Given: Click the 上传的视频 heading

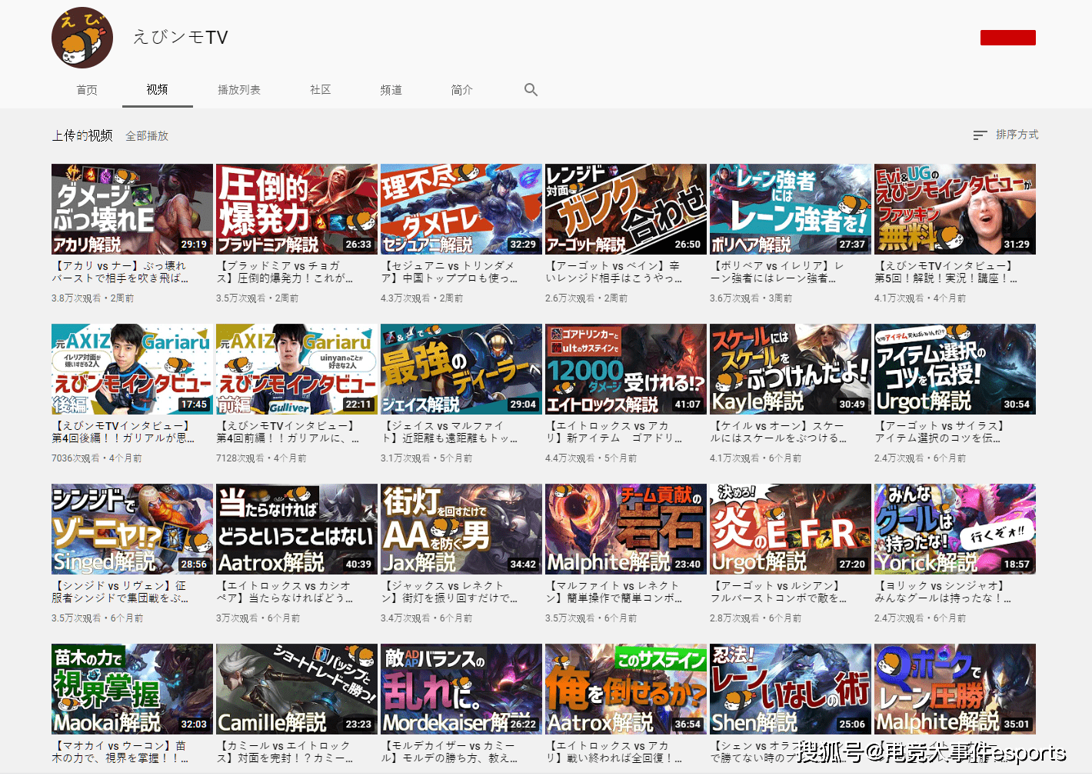Looking at the screenshot, I should click(x=82, y=135).
